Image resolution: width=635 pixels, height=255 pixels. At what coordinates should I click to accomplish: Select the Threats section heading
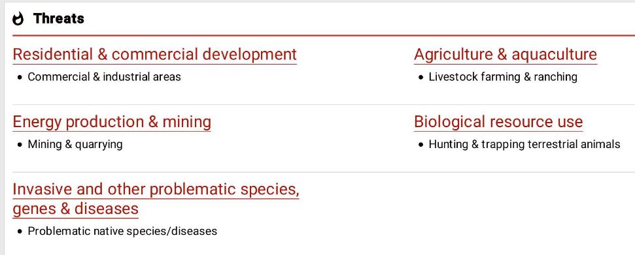click(59, 18)
